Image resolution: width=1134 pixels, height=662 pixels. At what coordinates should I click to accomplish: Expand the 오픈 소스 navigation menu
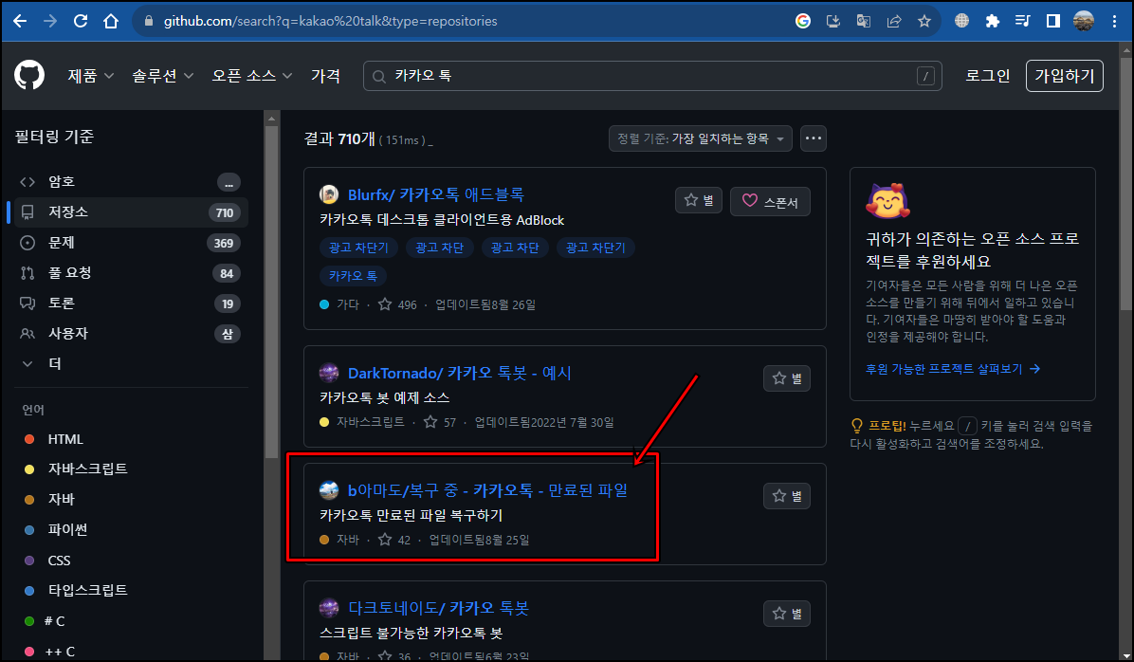click(251, 76)
